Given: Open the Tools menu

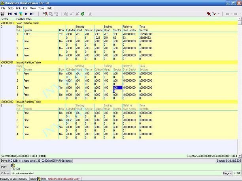Looking at the screenshot, I should click(41, 8).
